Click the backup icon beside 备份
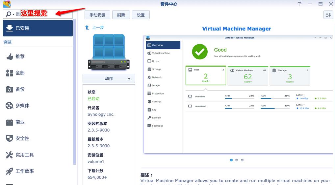This screenshot has height=185, width=335. (10, 89)
